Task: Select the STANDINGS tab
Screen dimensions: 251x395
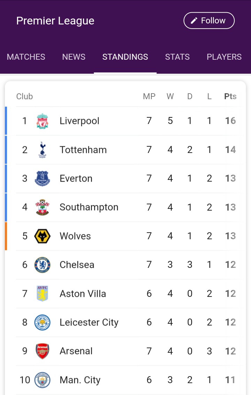Action: [x=125, y=57]
